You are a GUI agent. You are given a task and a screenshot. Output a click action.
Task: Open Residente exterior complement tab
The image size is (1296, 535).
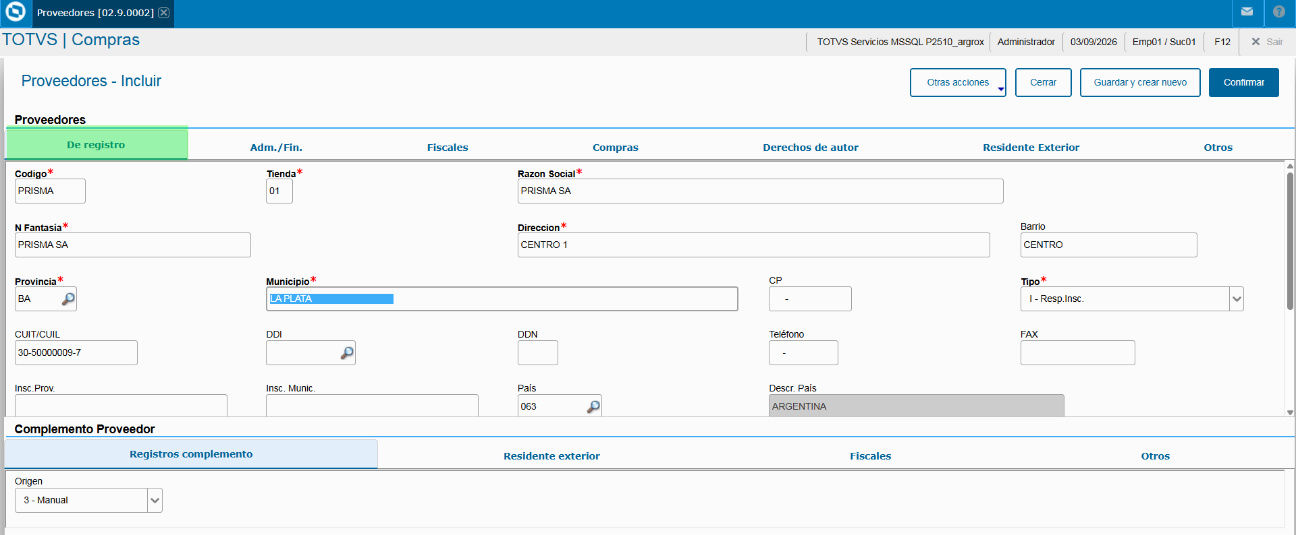[551, 456]
